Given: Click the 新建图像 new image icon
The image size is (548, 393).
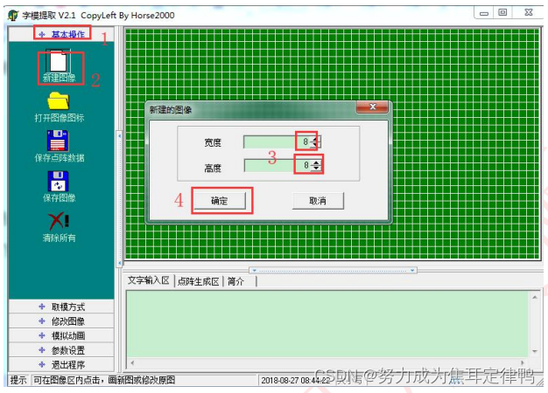Looking at the screenshot, I should click(x=58, y=62).
